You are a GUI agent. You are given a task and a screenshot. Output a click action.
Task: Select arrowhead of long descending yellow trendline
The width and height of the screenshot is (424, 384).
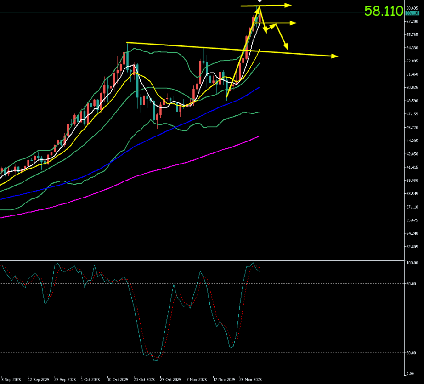point(335,56)
